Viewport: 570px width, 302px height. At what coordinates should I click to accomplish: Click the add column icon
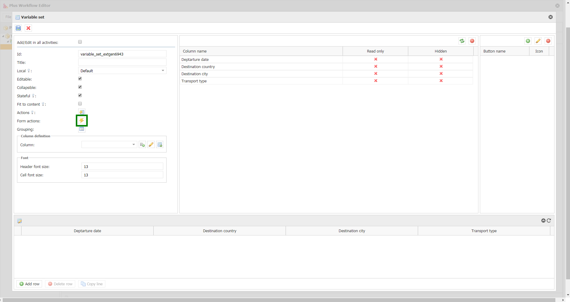(x=142, y=145)
